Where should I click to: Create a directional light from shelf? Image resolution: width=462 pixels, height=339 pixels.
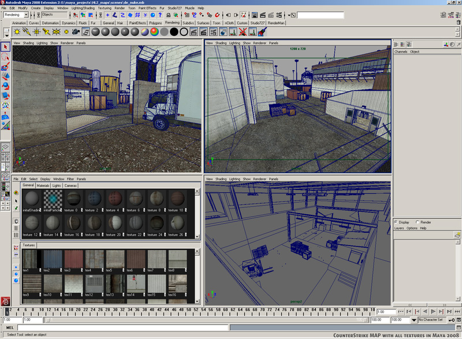pos(27,32)
